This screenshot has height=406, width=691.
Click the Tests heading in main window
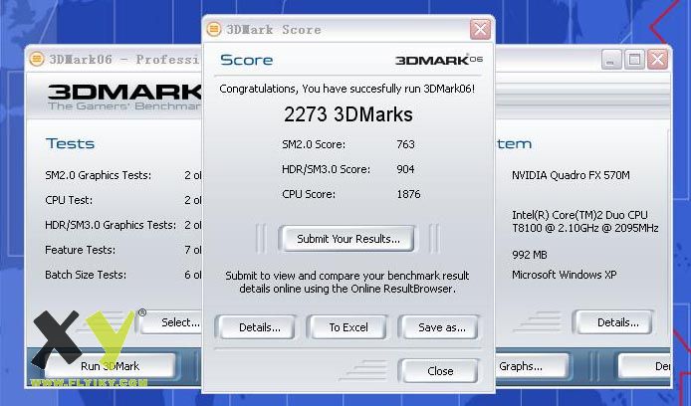pos(70,143)
